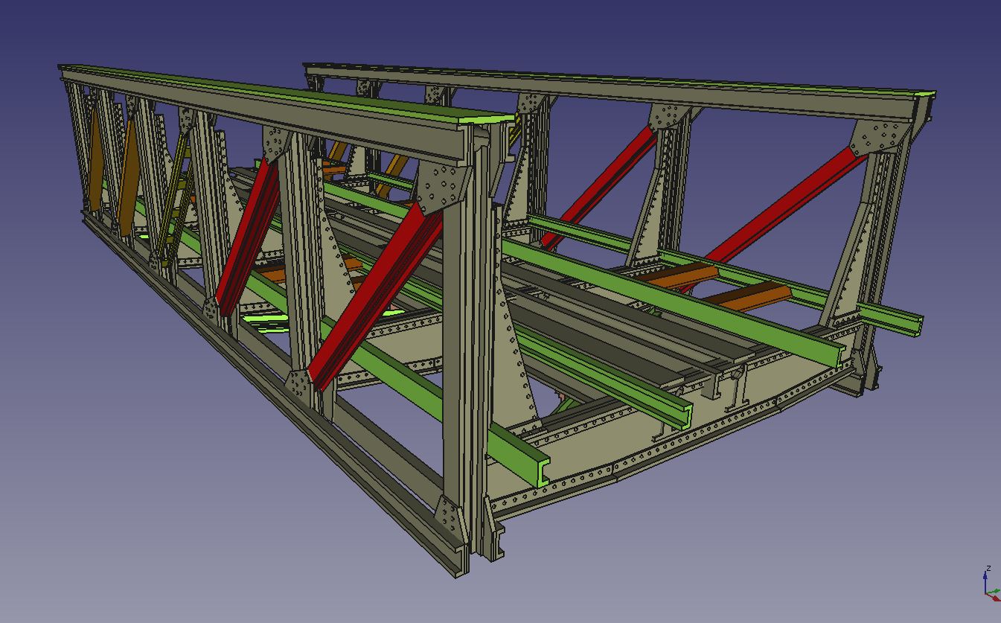Click the green tip of far top chord
This screenshot has height=623, width=1001.
tap(925, 94)
